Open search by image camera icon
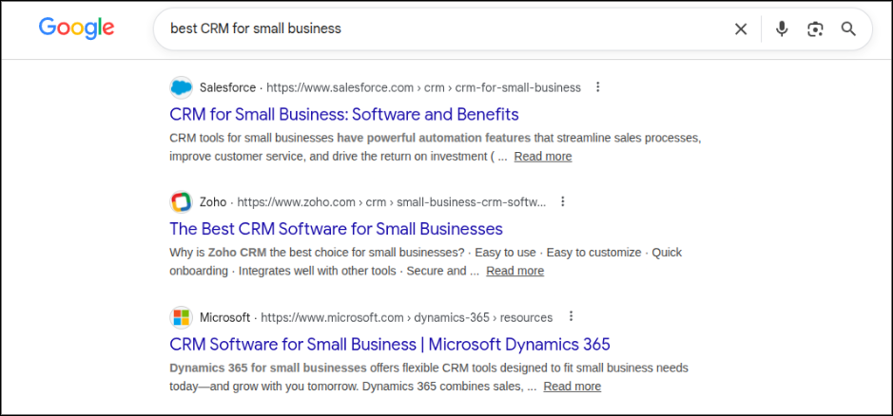This screenshot has width=893, height=416. click(815, 29)
